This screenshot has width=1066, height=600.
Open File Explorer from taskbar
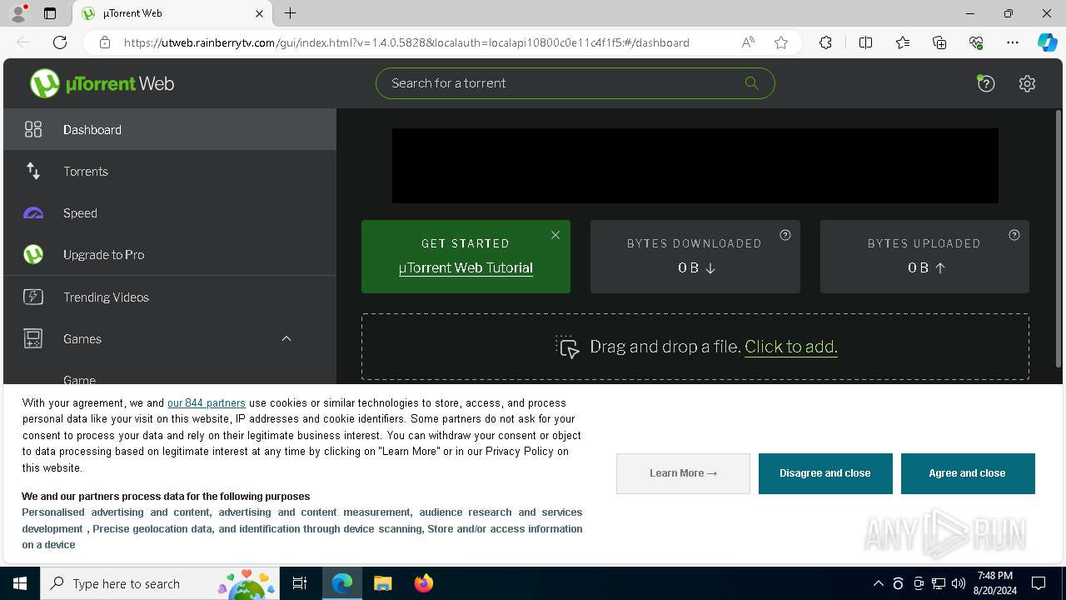tap(382, 583)
